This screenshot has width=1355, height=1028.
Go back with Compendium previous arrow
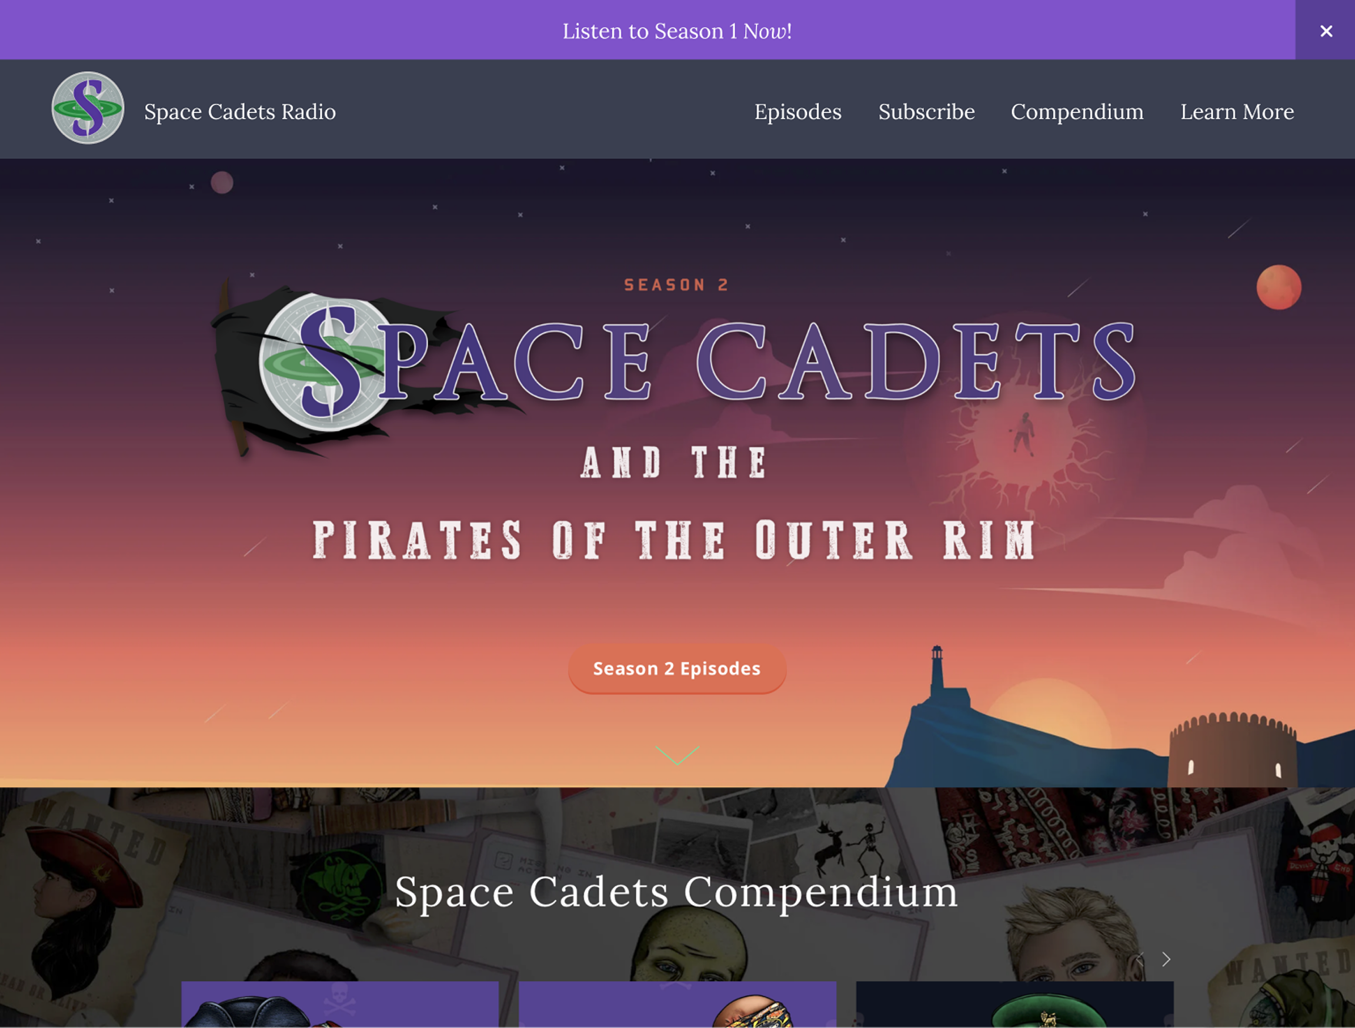1139,959
